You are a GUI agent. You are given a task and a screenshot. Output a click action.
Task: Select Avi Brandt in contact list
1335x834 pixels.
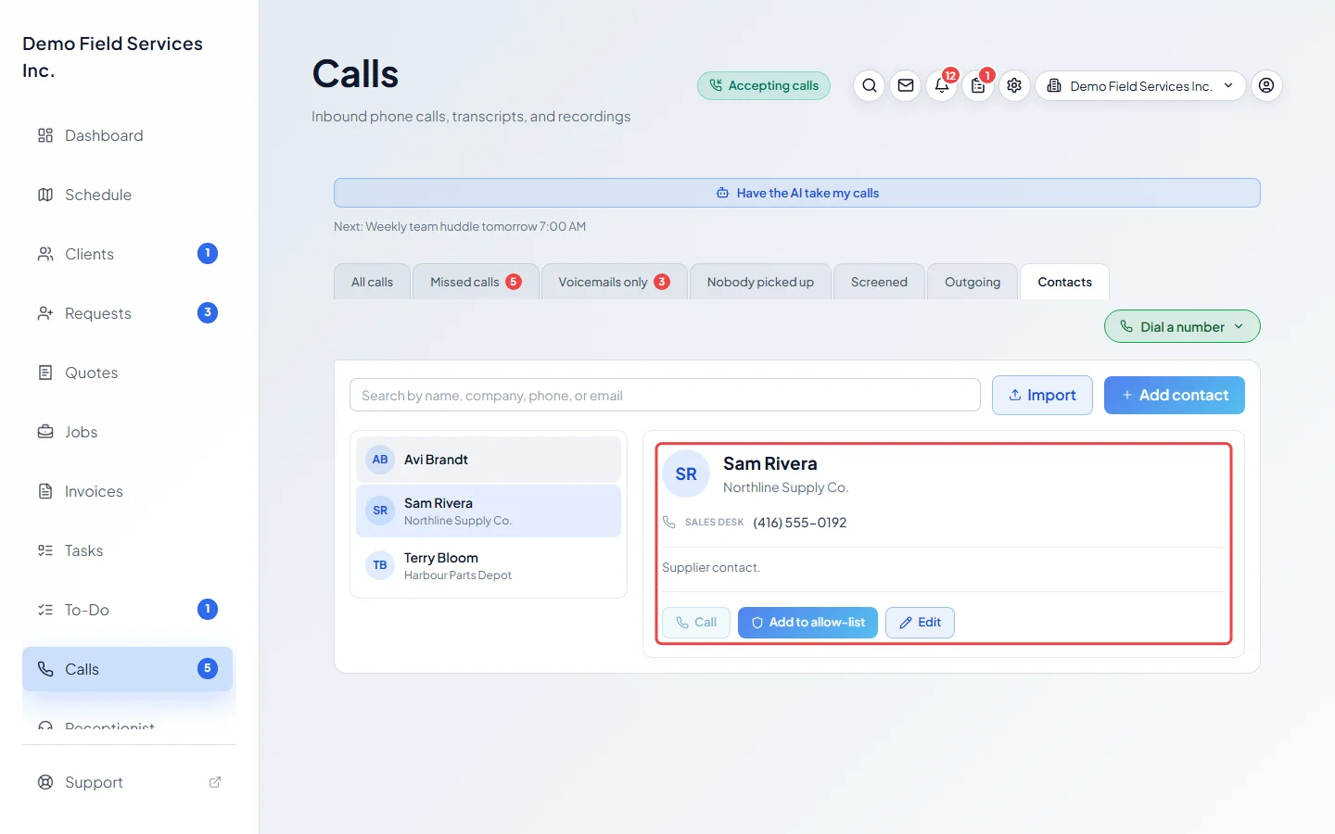489,460
